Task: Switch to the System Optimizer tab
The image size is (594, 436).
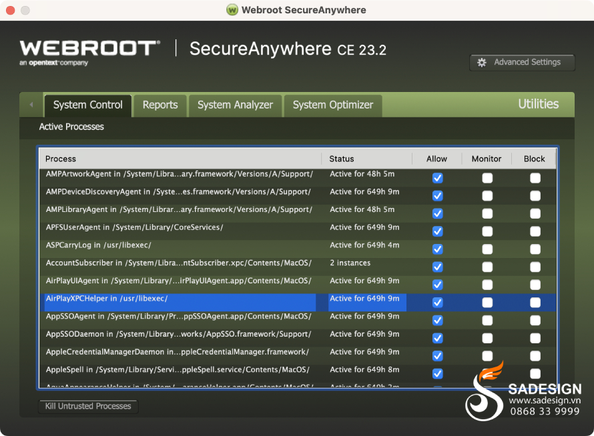Action: 333,105
